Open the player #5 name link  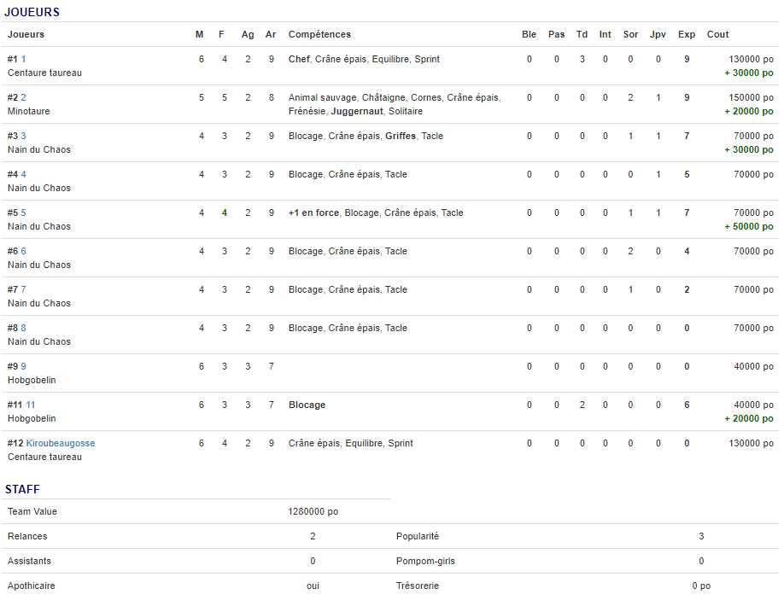tap(24, 213)
